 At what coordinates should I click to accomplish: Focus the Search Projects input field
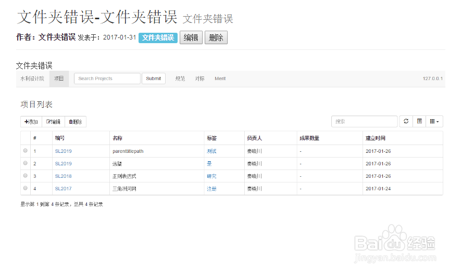pyautogui.click(x=107, y=79)
